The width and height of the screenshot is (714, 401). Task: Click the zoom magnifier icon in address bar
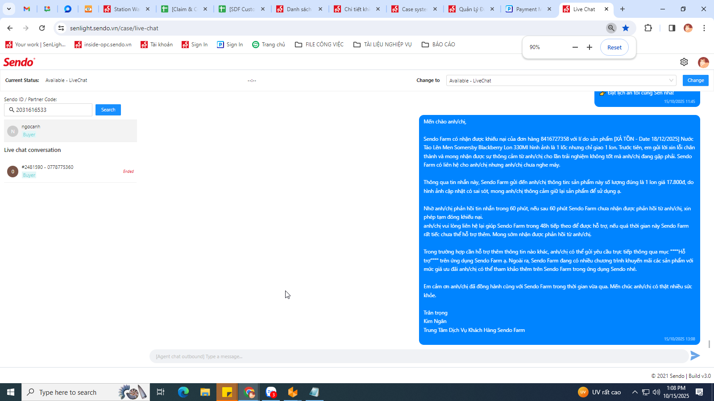coord(611,28)
